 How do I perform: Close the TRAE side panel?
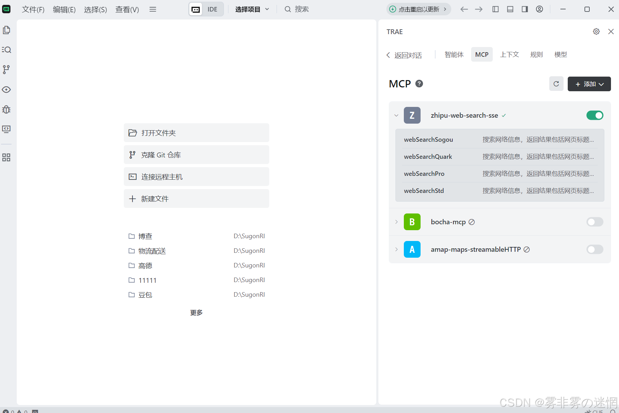[611, 32]
